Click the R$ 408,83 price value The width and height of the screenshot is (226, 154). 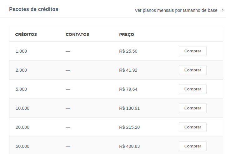click(129, 146)
